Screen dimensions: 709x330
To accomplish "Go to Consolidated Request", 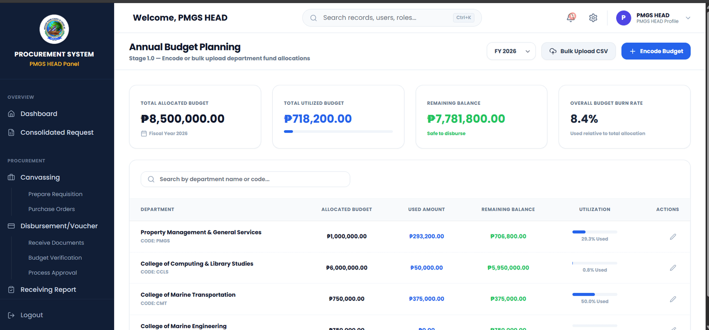I will point(57,132).
